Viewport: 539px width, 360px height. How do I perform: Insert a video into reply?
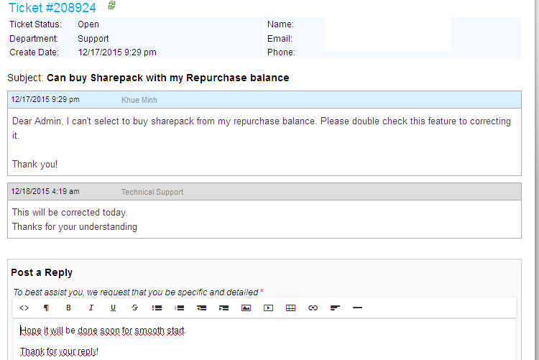coord(268,308)
